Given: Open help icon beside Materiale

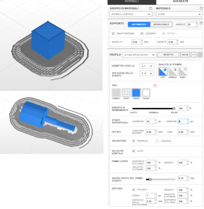Looking at the screenshot, I should coord(201,8).
